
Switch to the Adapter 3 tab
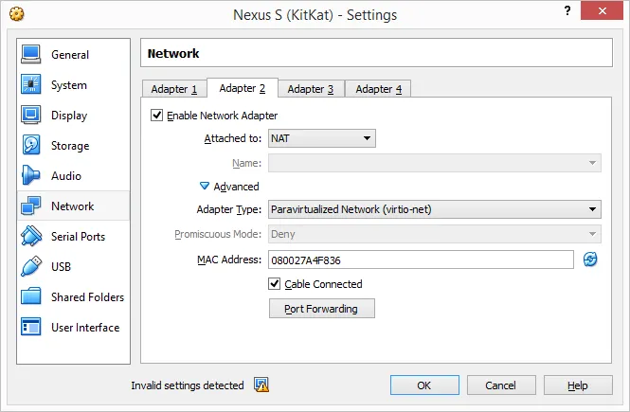click(x=311, y=89)
